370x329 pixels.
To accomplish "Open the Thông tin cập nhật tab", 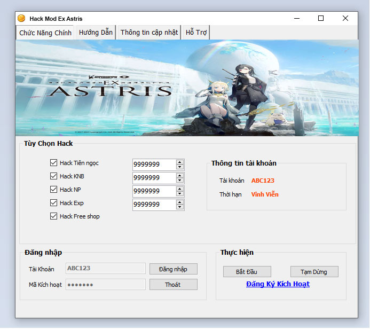I will tap(149, 33).
